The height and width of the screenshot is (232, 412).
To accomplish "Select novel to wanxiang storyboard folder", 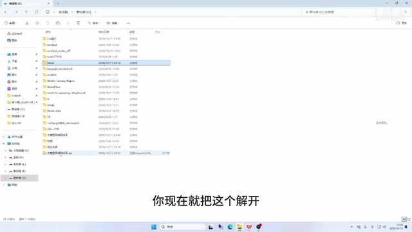I will pyautogui.click(x=106, y=93).
